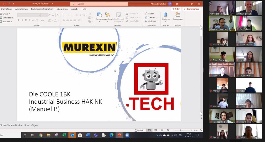Increase list indent level
The height and width of the screenshot is (142, 265).
coord(80,15)
